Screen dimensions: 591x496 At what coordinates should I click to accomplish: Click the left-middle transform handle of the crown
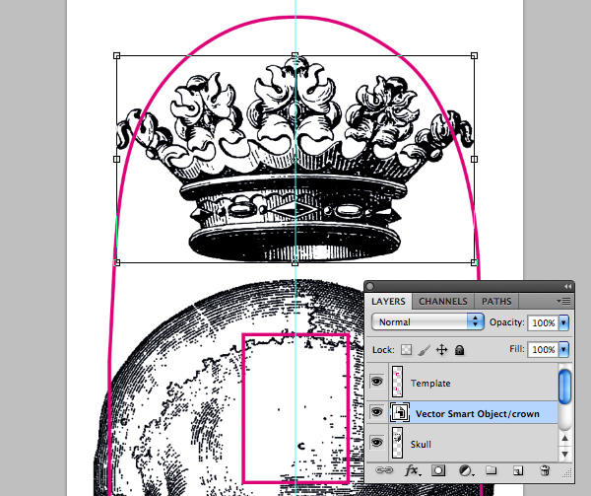point(117,159)
